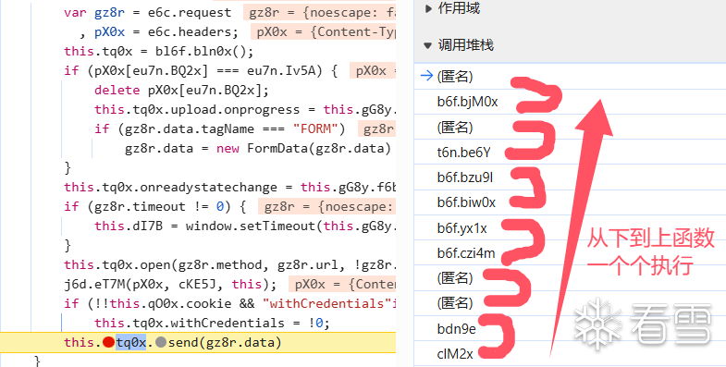726x367 pixels.
Task: Click the 'this.tq0x.onreadystatechange' line
Action: click(x=229, y=187)
